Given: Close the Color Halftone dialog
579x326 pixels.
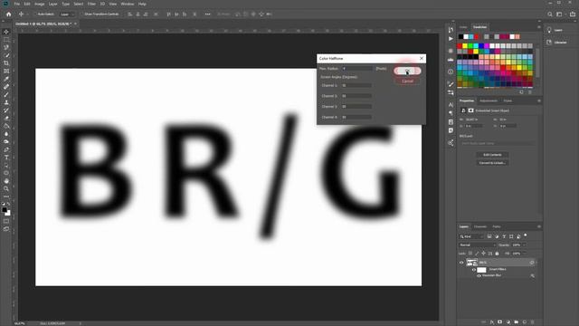Looking at the screenshot, I should [x=422, y=58].
